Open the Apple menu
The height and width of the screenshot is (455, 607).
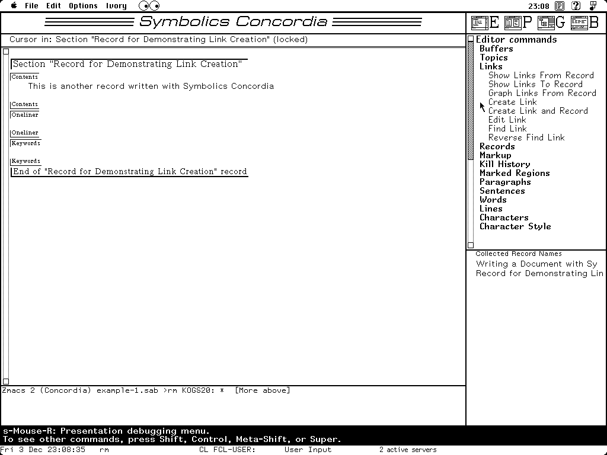(x=14, y=6)
